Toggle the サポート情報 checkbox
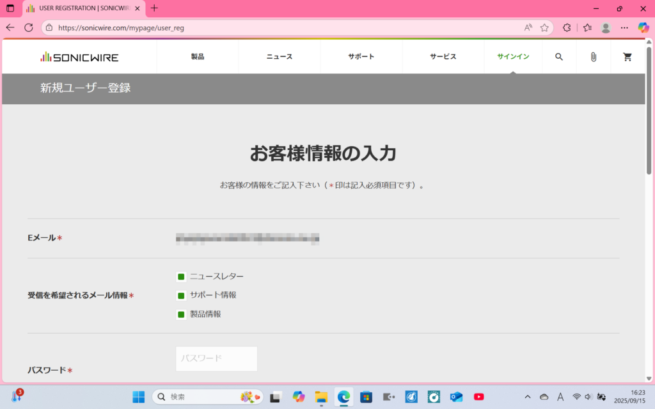This screenshot has height=409, width=655. [x=181, y=295]
